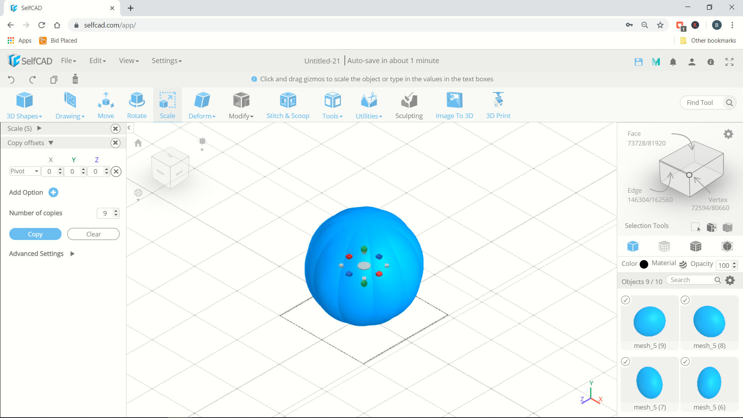Choose the cursor selection tool
743x418 pixels.
(x=695, y=227)
